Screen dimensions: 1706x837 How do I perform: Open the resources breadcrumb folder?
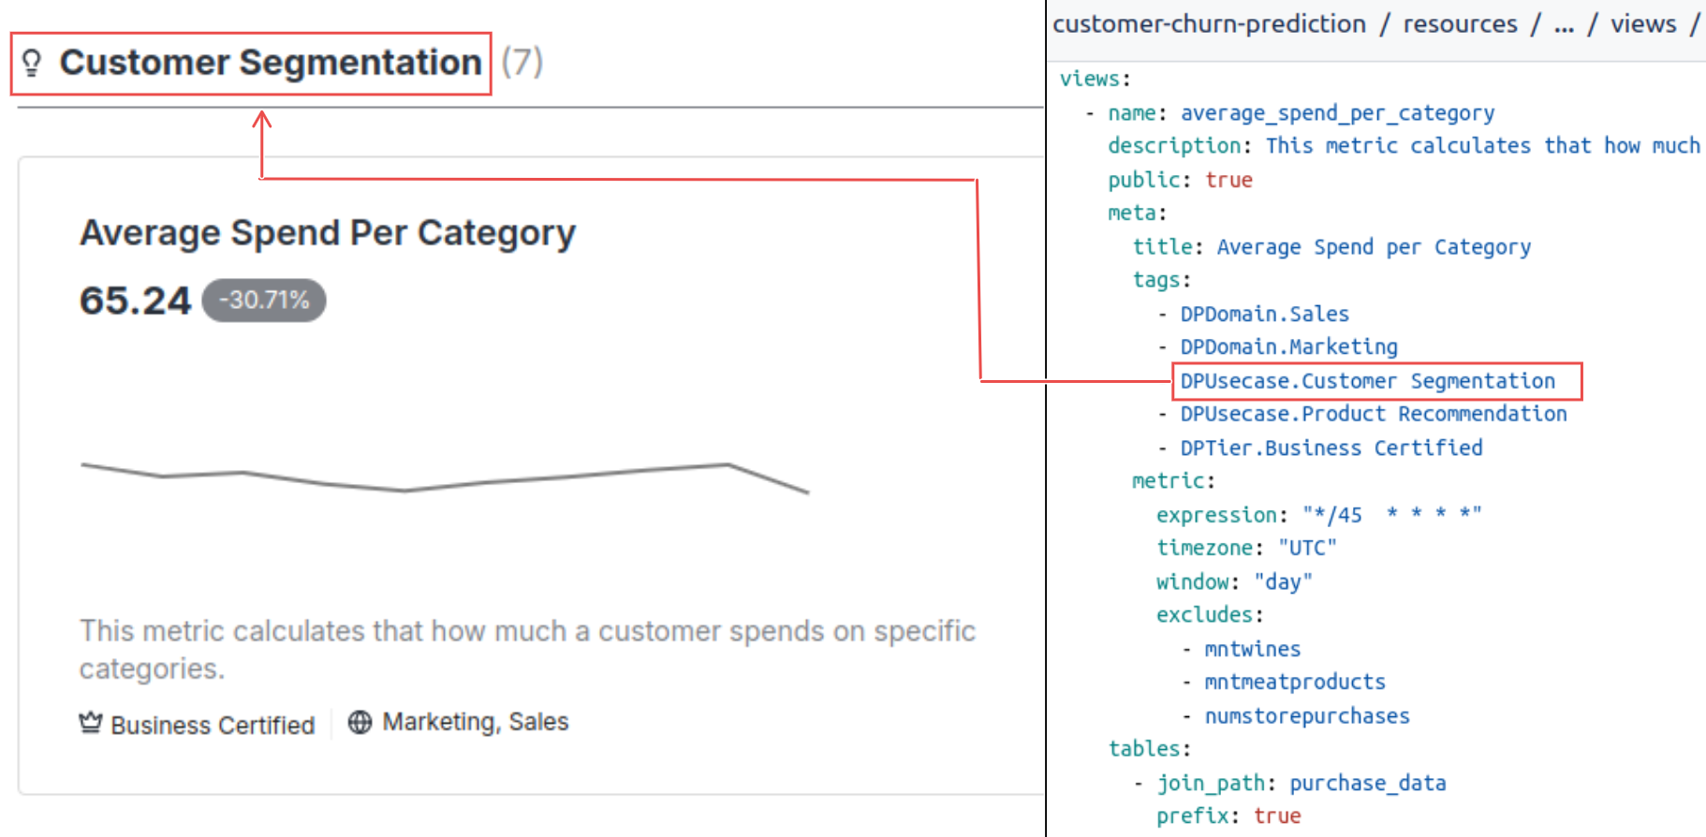click(x=1460, y=24)
